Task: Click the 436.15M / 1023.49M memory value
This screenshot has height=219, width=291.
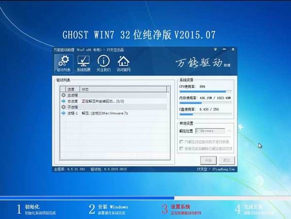Action: pos(215,98)
